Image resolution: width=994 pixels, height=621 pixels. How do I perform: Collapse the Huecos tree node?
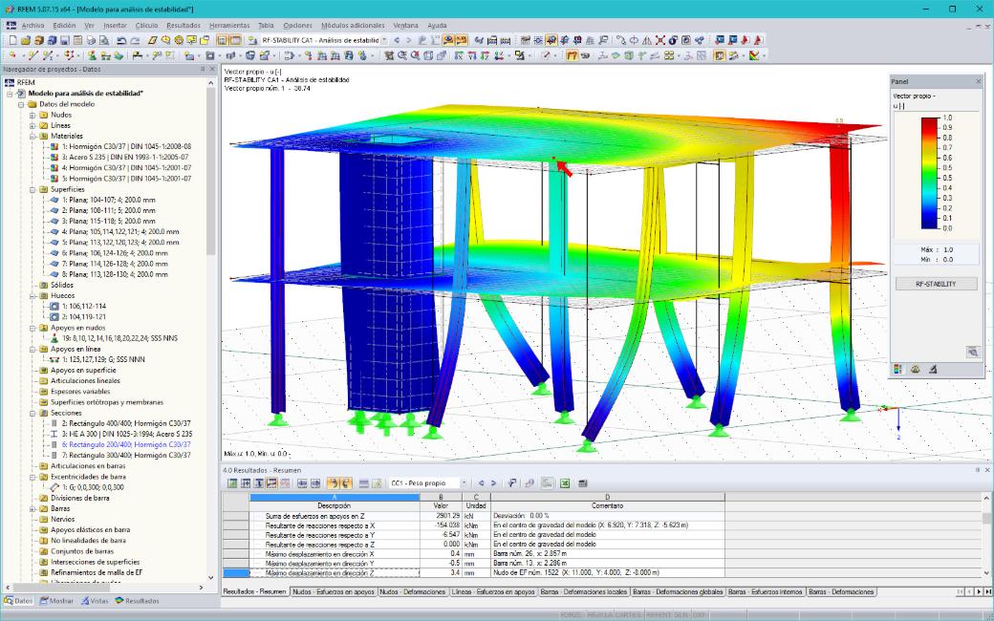32,296
